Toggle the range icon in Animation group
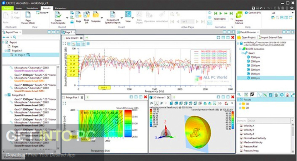 (210, 23)
